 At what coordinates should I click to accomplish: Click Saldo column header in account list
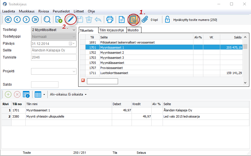click(231, 37)
